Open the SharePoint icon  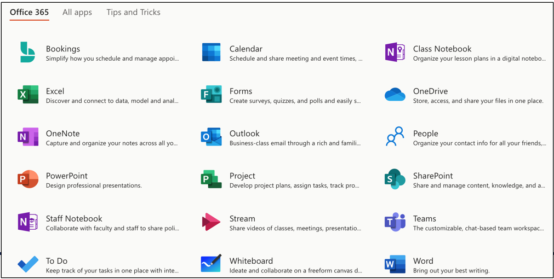tap(395, 179)
